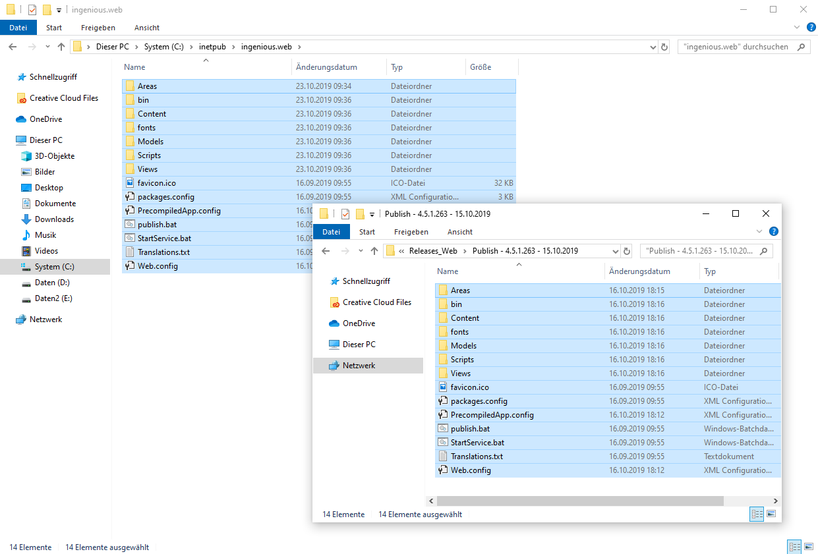Image resolution: width=818 pixels, height=554 pixels.
Task: Click search box in ingenious.web window
Action: point(744,47)
